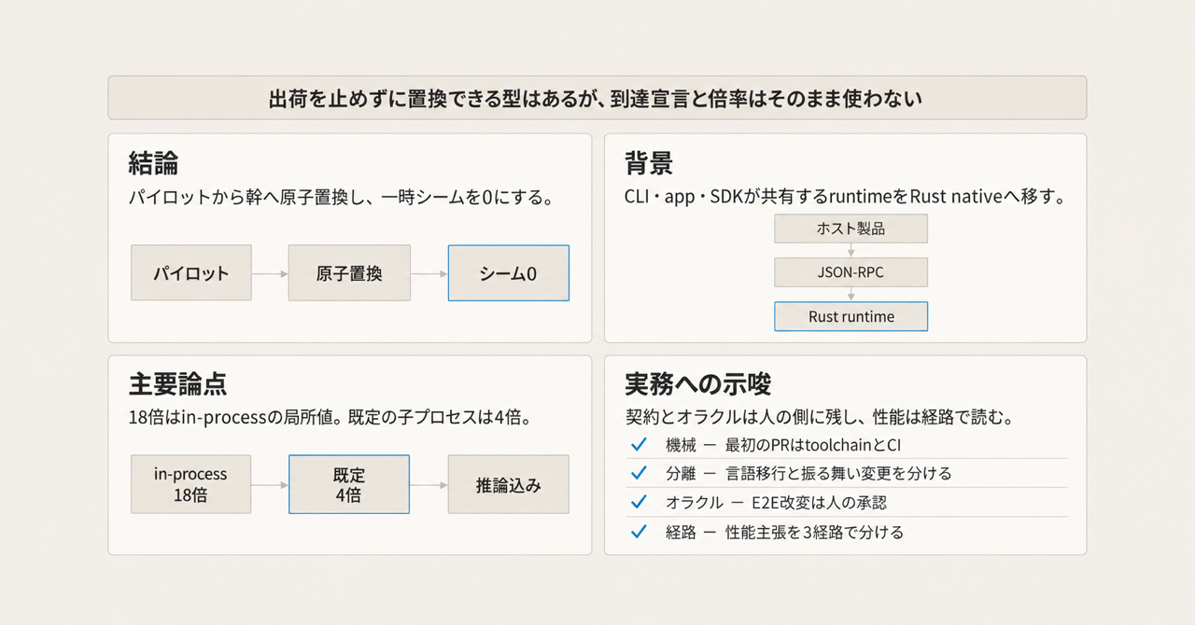Screen dimensions: 1195x625
Task: Select the 原子置換 box
Action: 349,273
